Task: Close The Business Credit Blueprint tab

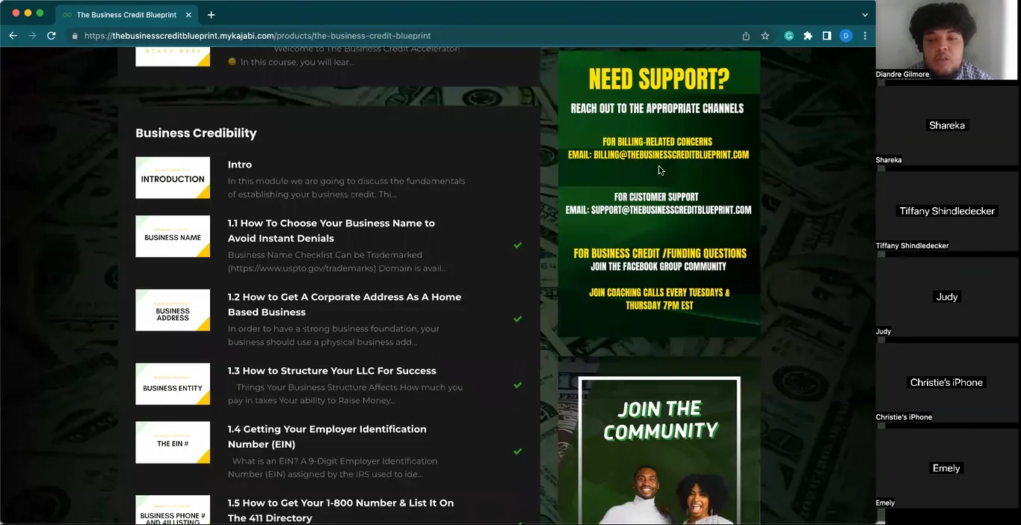Action: point(188,15)
